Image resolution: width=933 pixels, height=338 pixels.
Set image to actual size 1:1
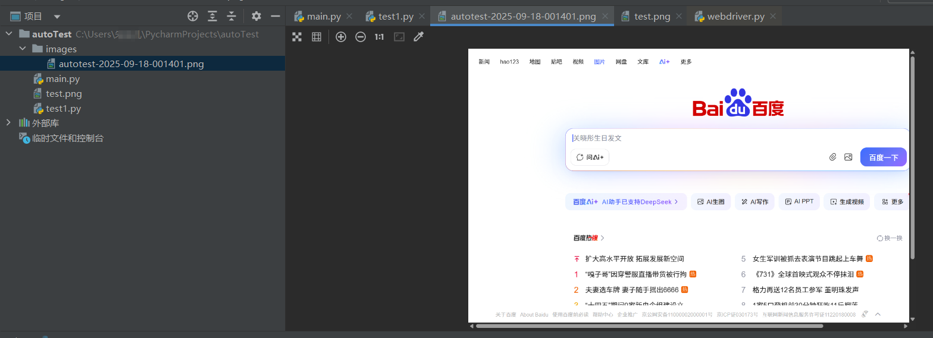(x=379, y=37)
